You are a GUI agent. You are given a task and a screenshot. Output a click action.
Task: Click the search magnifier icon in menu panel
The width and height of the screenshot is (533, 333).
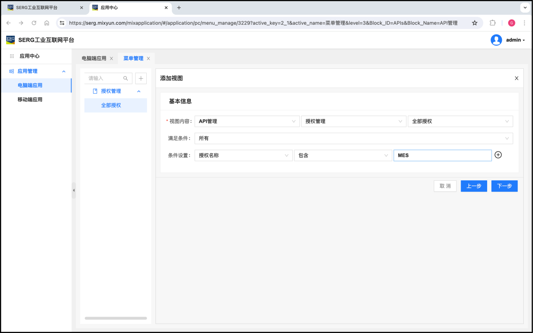click(125, 78)
